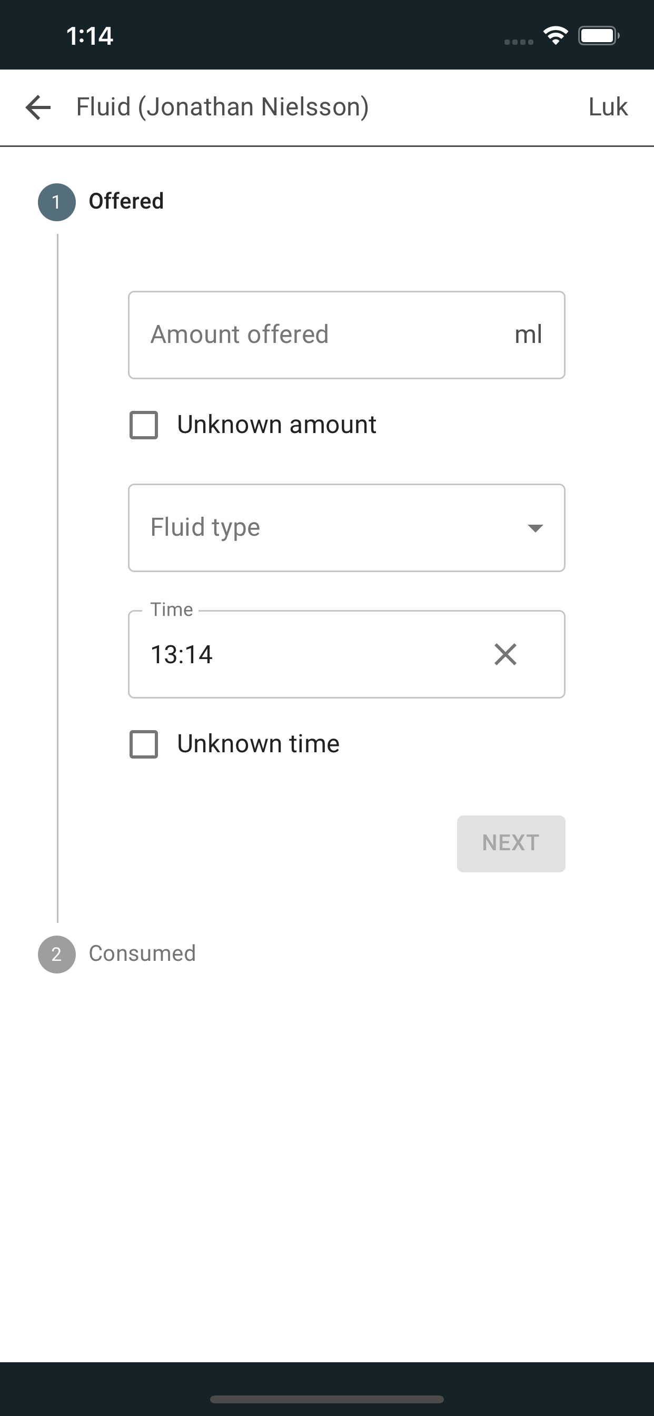Tap the Wi-Fi status icon

point(555,36)
